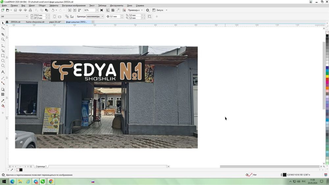Select the Crop tool
The image size is (329, 185).
(3, 34)
